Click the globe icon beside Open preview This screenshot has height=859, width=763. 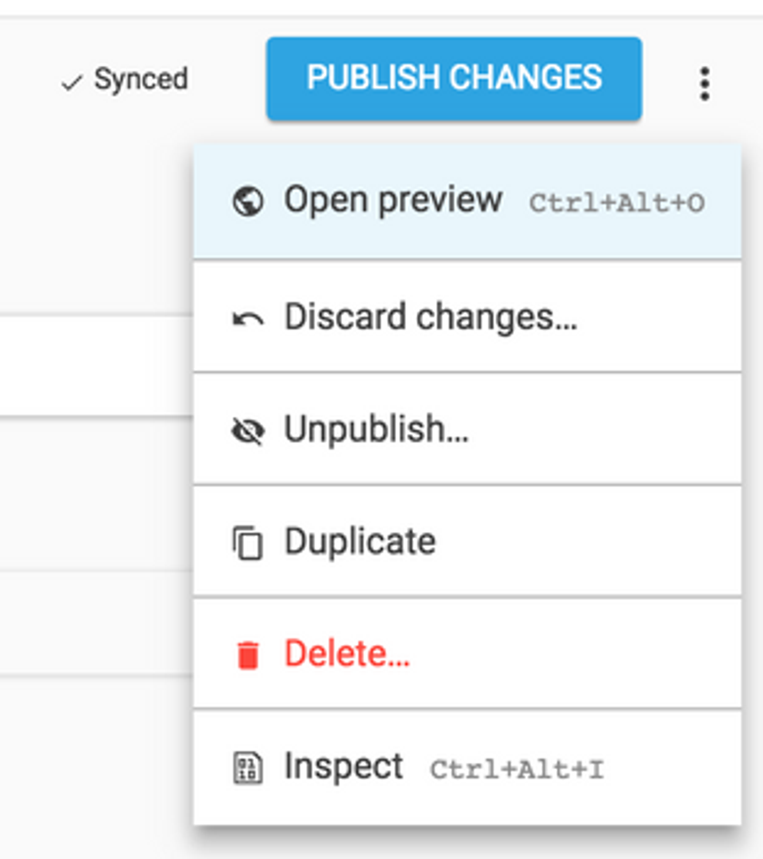tap(248, 201)
